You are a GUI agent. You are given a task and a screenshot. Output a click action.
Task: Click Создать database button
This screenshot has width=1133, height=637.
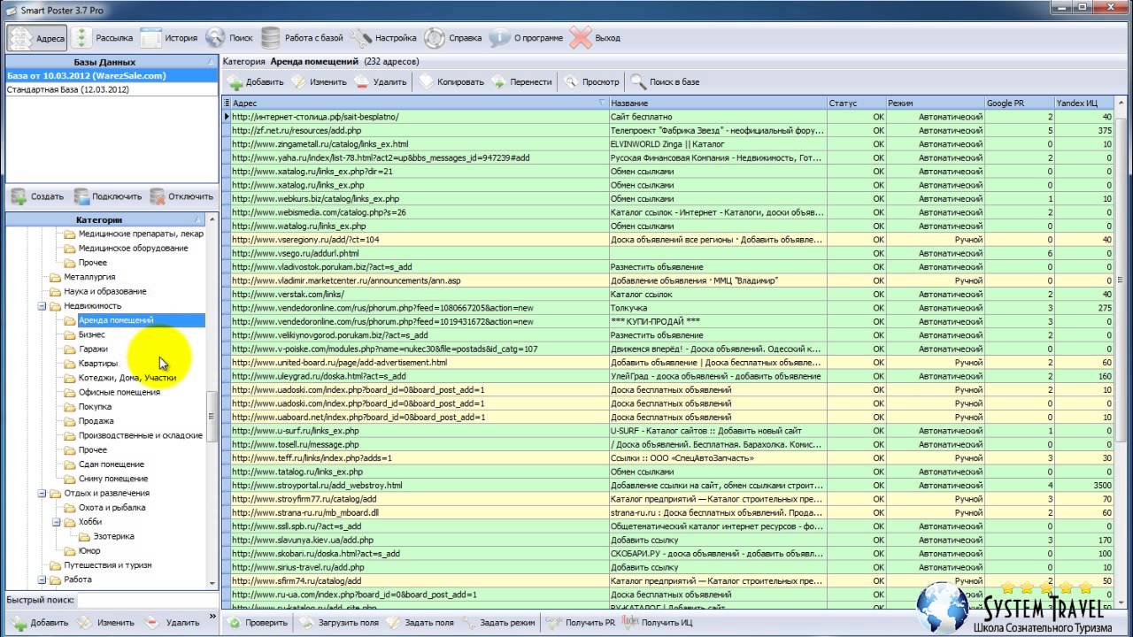37,196
